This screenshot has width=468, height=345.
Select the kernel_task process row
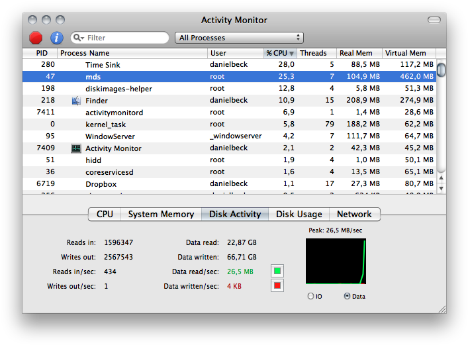click(x=229, y=124)
